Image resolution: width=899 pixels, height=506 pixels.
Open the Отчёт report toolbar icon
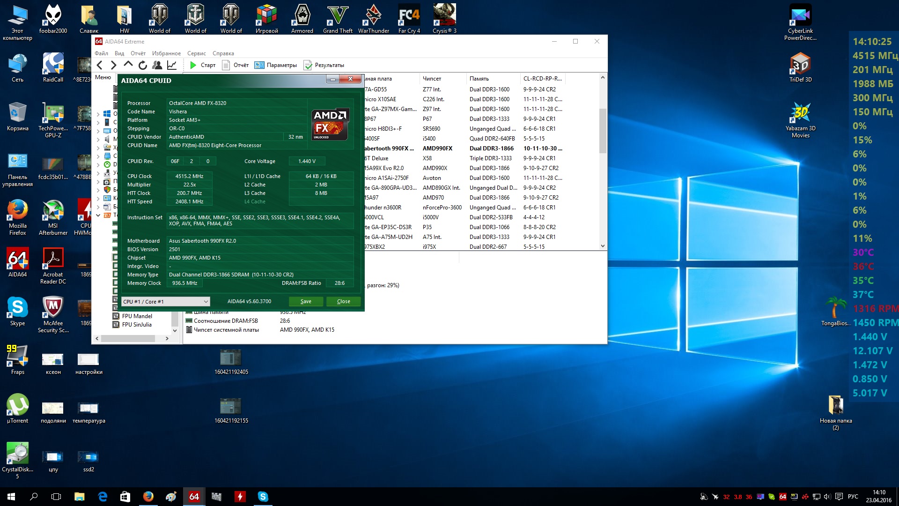click(x=226, y=65)
